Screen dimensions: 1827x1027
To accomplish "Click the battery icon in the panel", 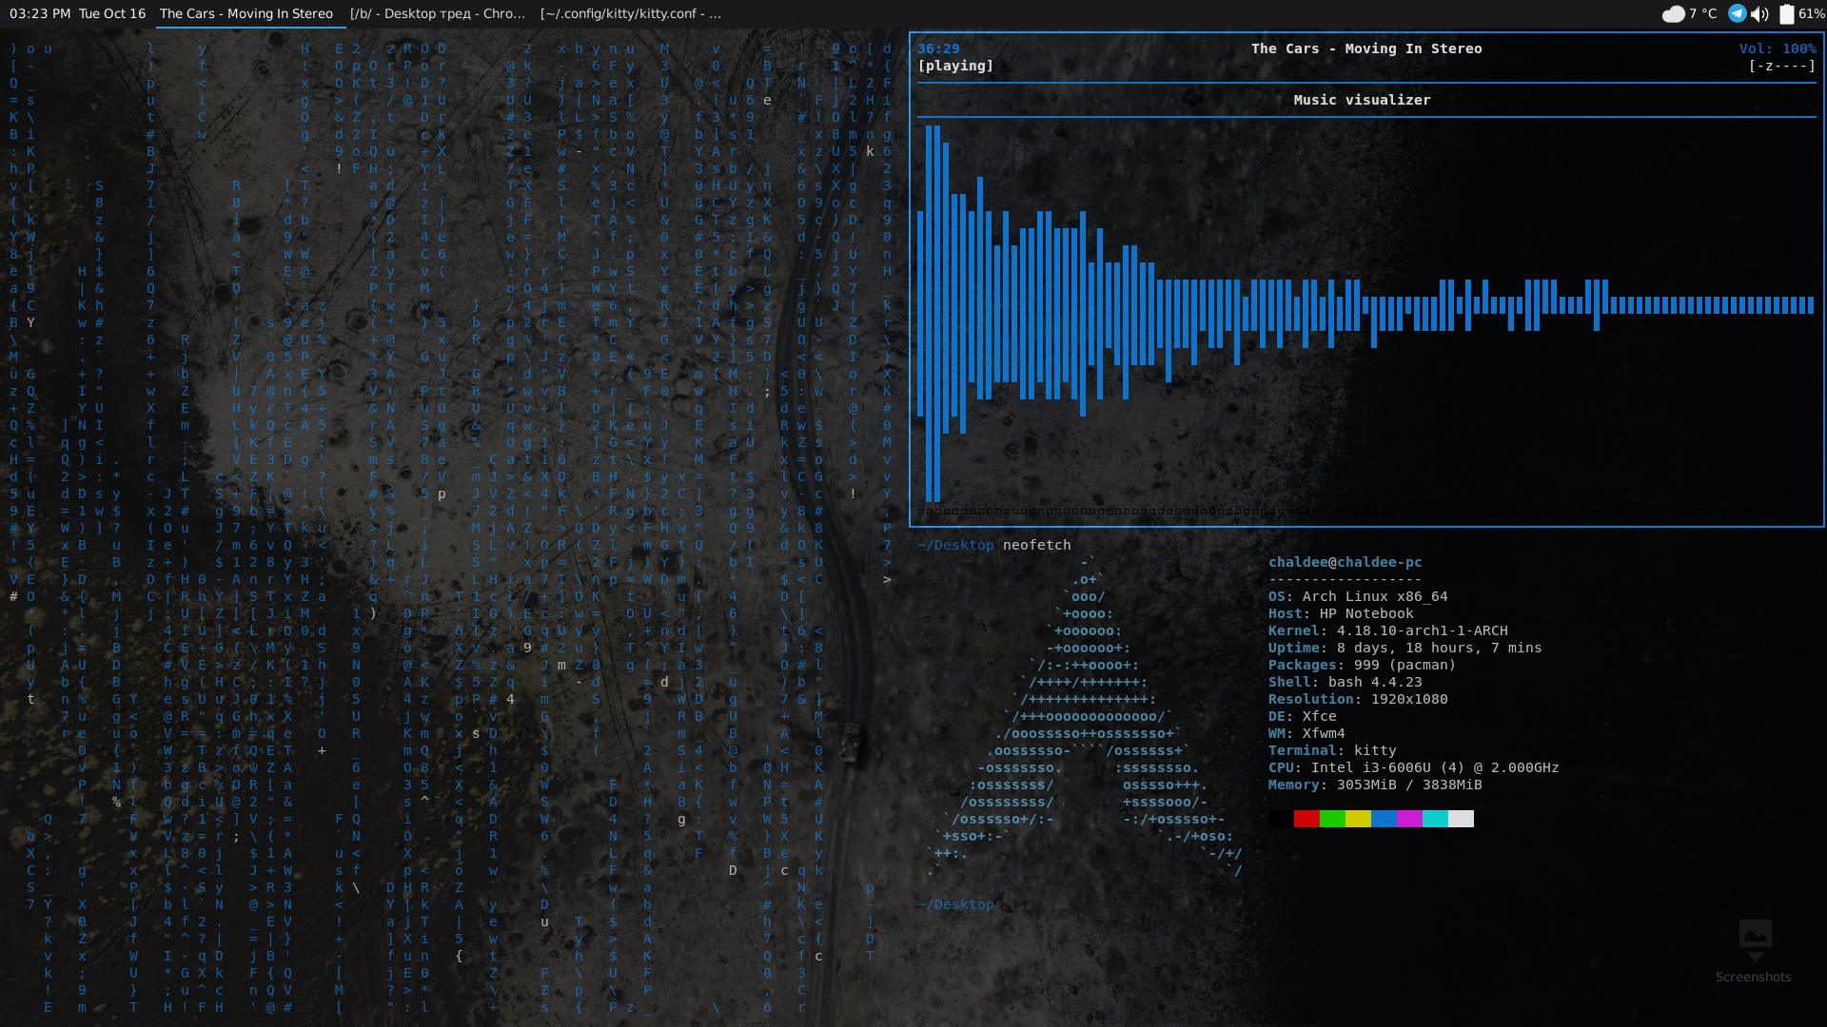I will [1787, 13].
